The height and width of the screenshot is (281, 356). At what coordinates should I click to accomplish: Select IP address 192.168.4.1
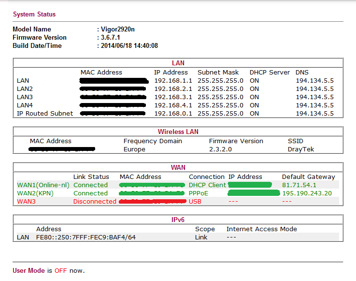tap(173, 105)
